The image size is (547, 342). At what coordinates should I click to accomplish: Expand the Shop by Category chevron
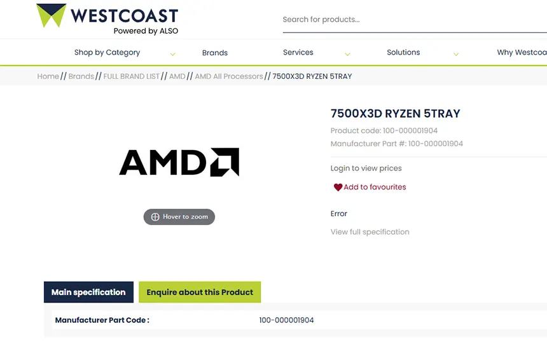pos(172,54)
